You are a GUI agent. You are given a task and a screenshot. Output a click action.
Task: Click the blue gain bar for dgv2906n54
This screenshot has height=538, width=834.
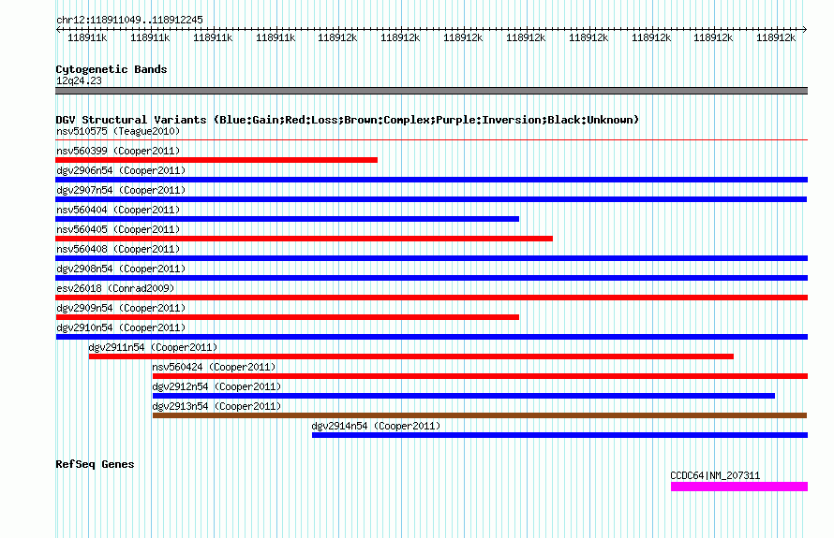(x=431, y=180)
